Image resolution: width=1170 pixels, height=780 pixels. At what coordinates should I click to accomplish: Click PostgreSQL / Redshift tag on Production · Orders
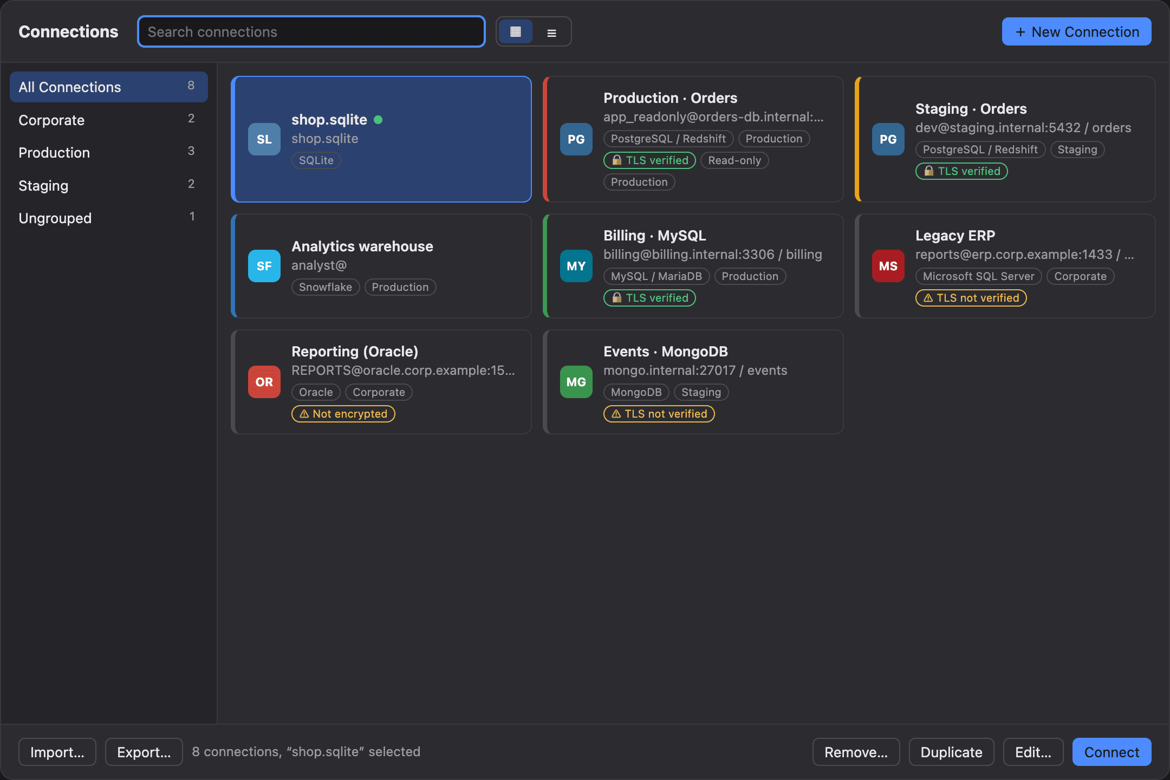[668, 139]
